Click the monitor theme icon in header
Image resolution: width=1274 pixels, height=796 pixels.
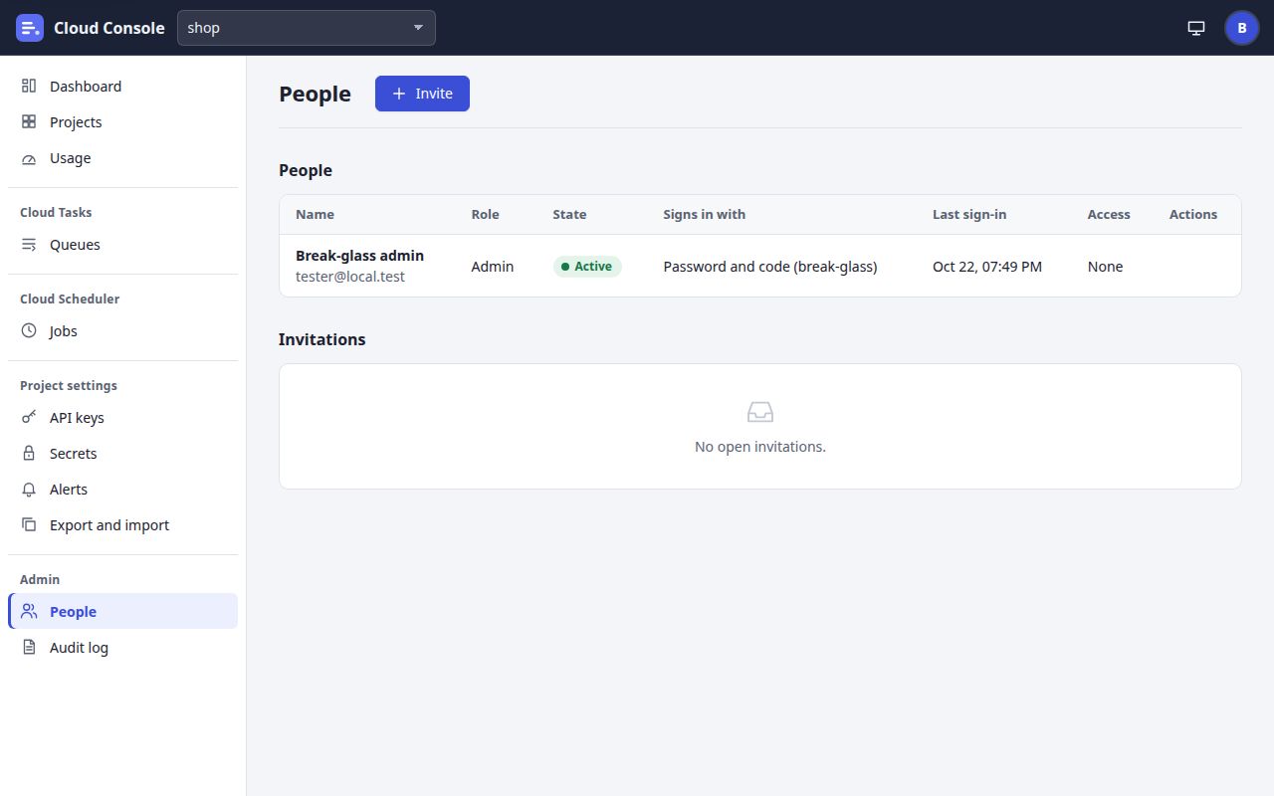click(1196, 28)
